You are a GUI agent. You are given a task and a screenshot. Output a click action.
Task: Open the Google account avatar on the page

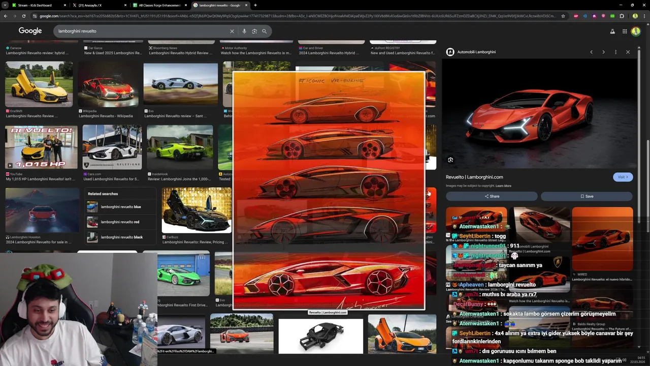pyautogui.click(x=636, y=31)
